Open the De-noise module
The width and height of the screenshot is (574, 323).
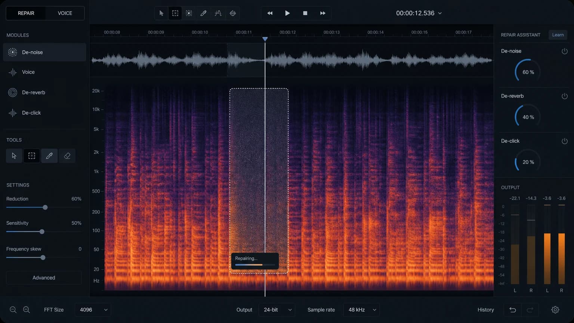pos(44,52)
